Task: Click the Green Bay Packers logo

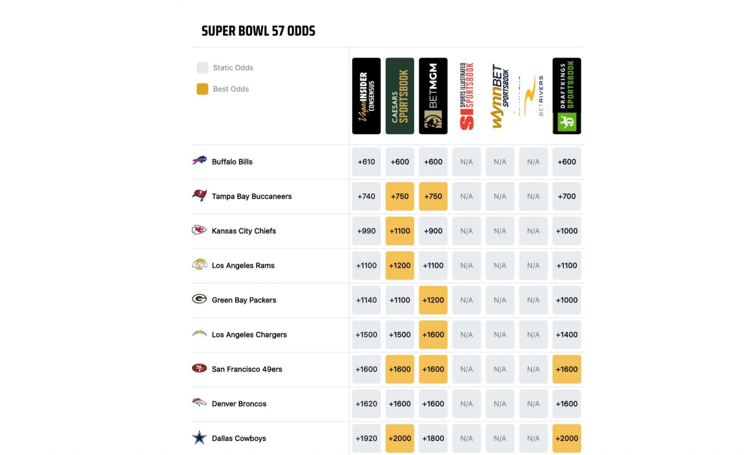Action: tap(199, 299)
